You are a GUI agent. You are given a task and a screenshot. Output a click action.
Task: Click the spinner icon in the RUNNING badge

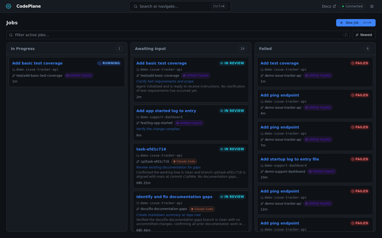point(100,63)
